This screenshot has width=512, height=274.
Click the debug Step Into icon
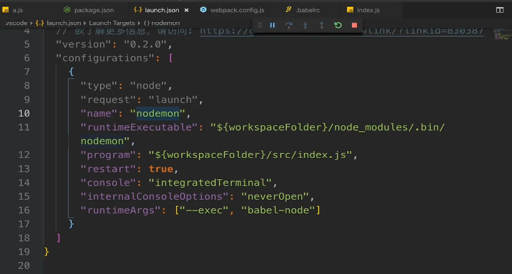pos(305,25)
